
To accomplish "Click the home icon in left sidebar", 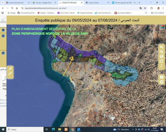I will point(3,30).
